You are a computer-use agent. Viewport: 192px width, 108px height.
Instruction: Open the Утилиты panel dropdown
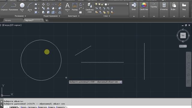pos(164,16)
